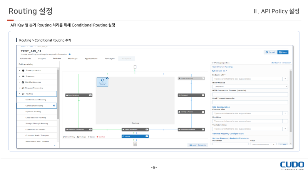This screenshot has width=308, height=173.
Task: Click the server icon below the Routing stage
Action: 135,144
